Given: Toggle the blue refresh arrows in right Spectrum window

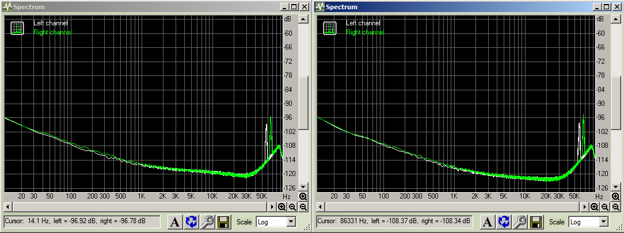Looking at the screenshot, I should point(504,222).
